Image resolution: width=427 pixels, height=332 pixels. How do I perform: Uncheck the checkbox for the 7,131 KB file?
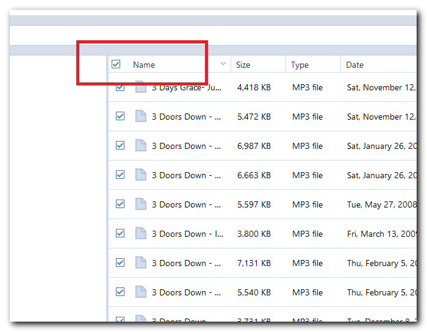click(120, 262)
